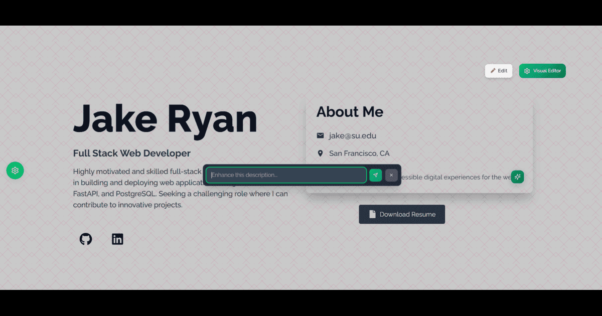Click the GitHub icon
The height and width of the screenshot is (316, 602).
(86, 239)
